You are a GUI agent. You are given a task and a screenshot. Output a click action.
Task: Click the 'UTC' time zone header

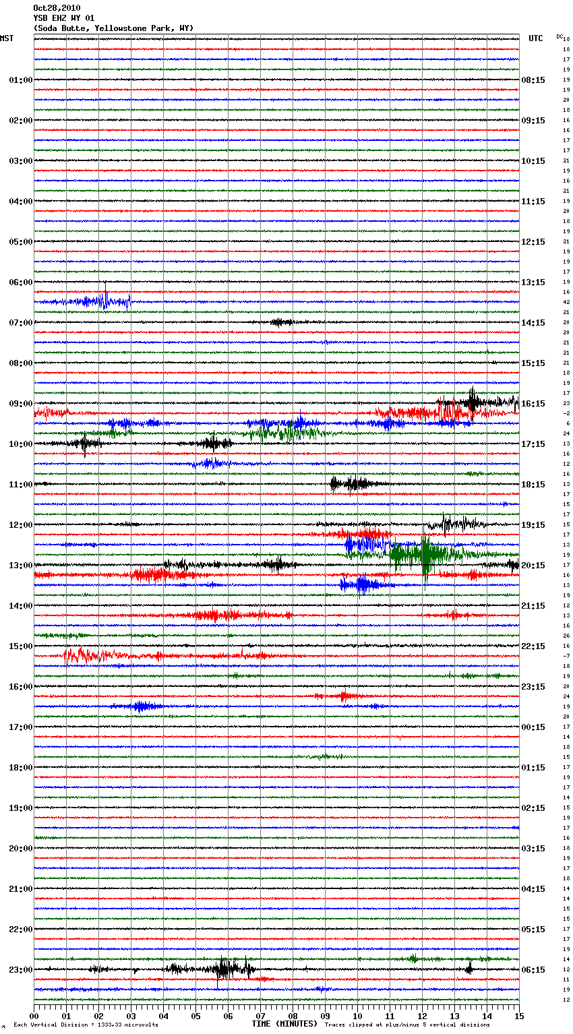(536, 38)
